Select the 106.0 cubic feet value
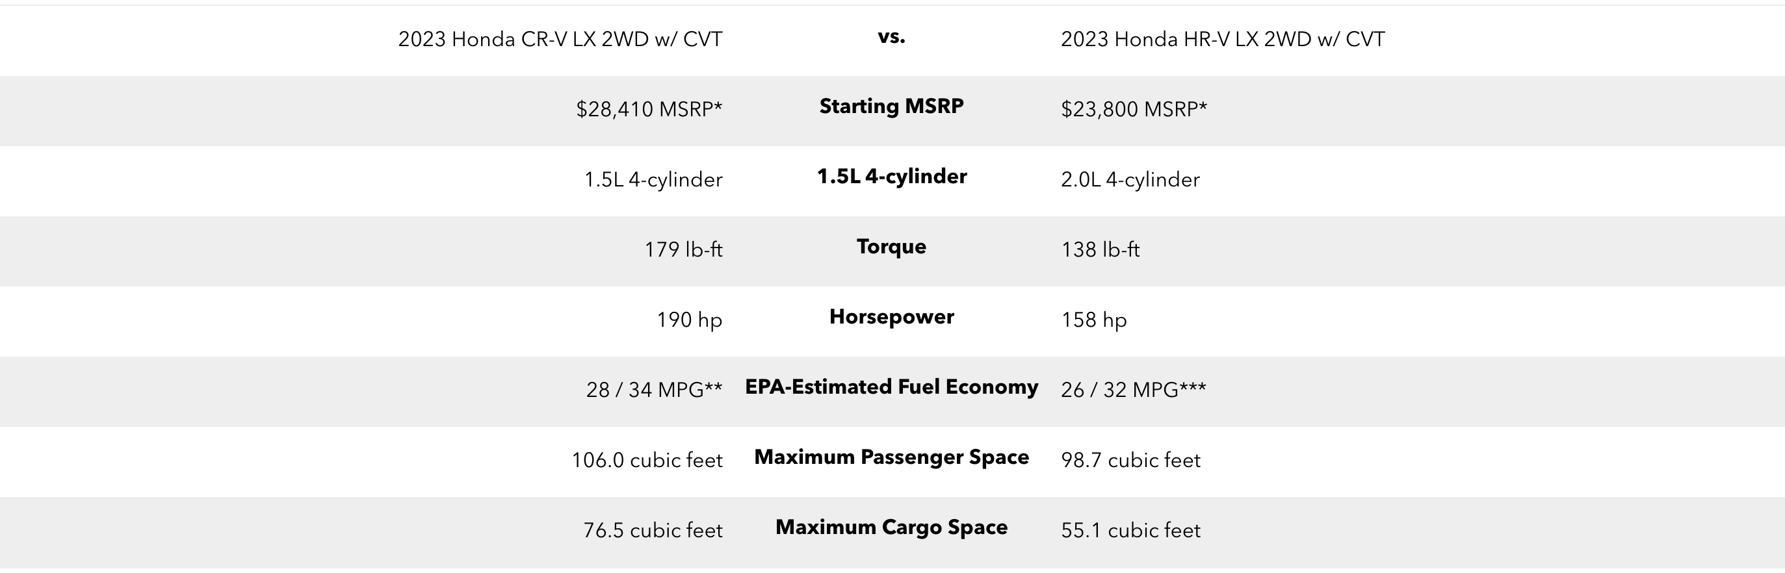The height and width of the screenshot is (573, 1785). point(647,461)
